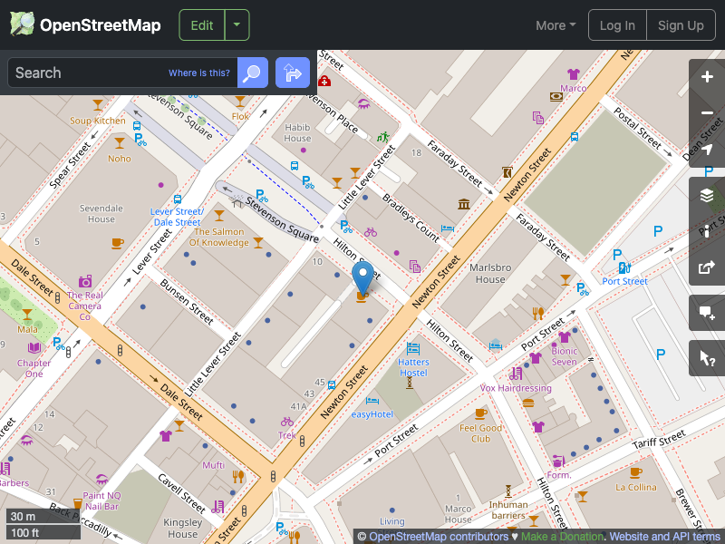Zoom in on the map
Screen dimensions: 725x544
coord(707,78)
